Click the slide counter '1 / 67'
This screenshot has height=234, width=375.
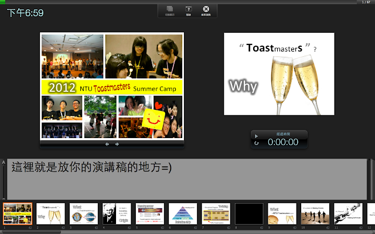tap(366, 2)
